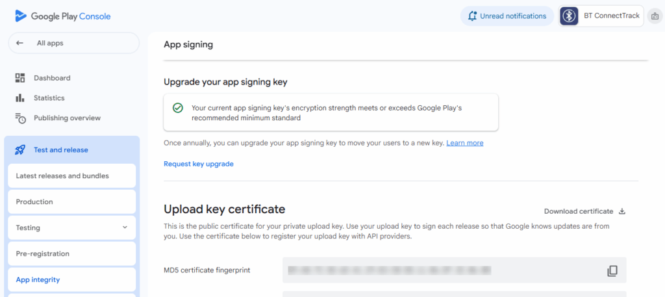The image size is (665, 297).
Task: Click the Download certificate button
Action: point(578,211)
